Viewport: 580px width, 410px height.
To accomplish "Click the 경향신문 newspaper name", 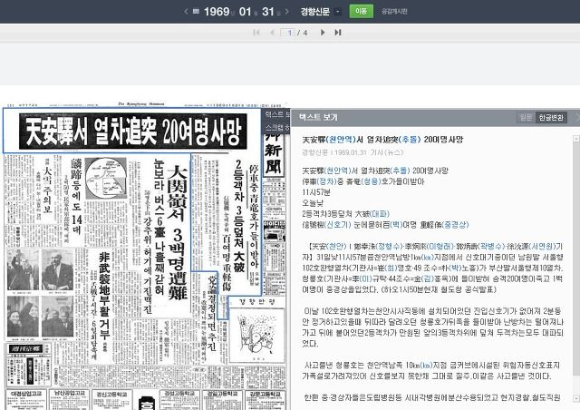I will (314, 12).
